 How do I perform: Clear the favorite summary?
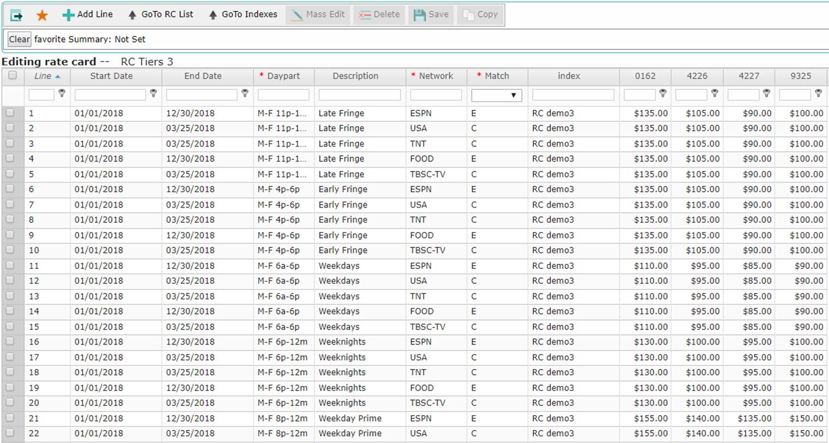19,39
